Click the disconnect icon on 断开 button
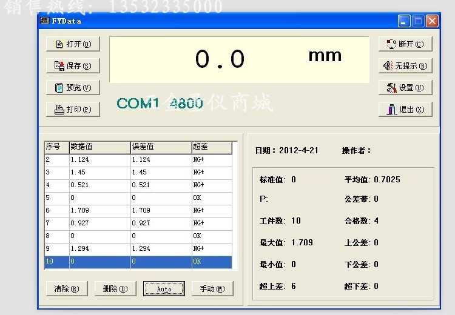The height and width of the screenshot is (315, 455). [x=391, y=44]
